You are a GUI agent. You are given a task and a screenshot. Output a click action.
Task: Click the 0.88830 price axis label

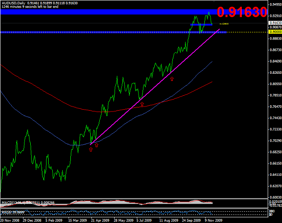pyautogui.click(x=276, y=39)
